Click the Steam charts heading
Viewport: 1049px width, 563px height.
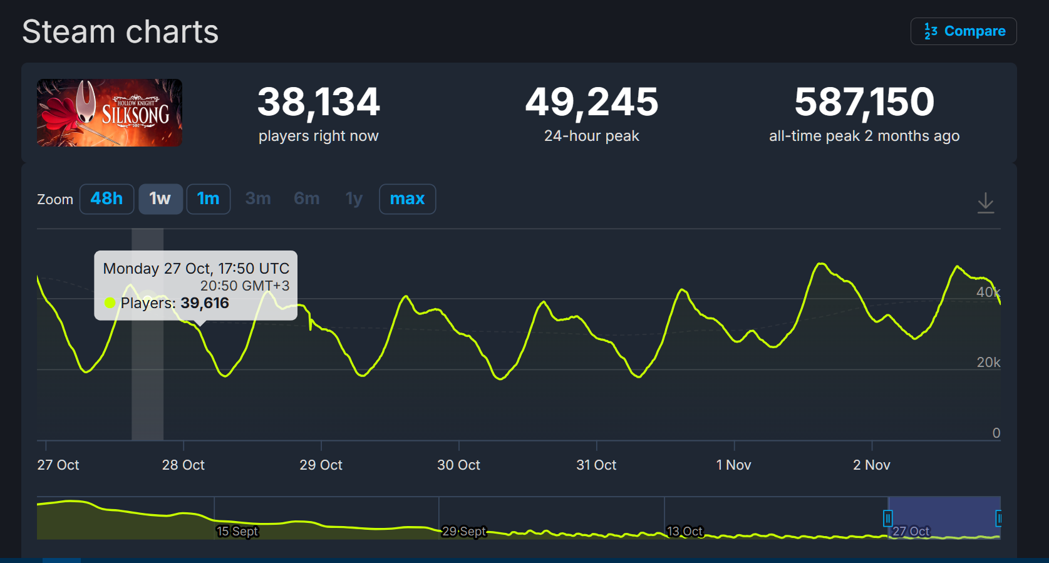120,31
